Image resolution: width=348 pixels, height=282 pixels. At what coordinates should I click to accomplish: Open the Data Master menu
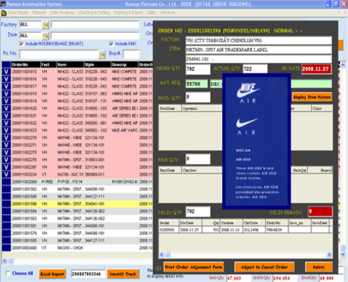pyautogui.click(x=18, y=12)
